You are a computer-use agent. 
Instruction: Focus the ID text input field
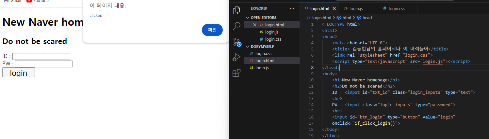(x=41, y=56)
